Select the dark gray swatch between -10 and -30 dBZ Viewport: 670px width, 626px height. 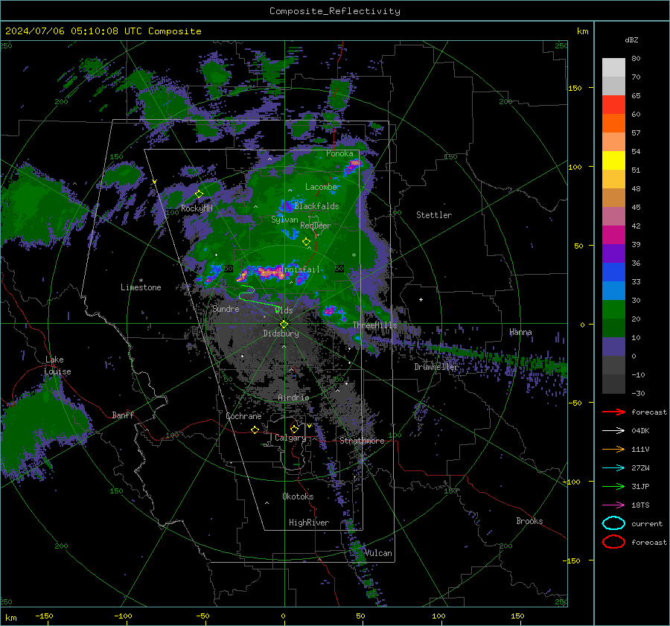(613, 384)
